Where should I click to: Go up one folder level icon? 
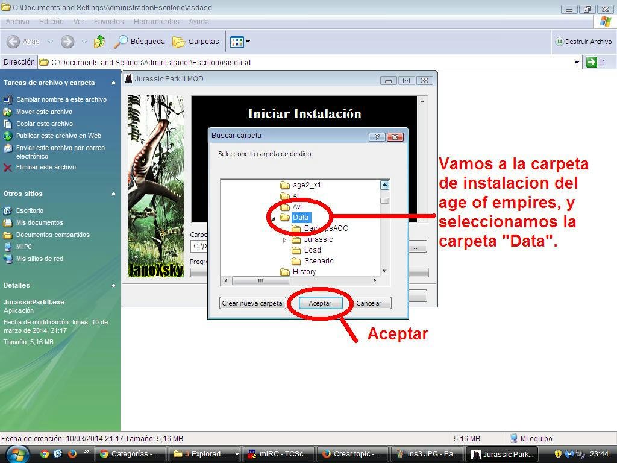99,42
